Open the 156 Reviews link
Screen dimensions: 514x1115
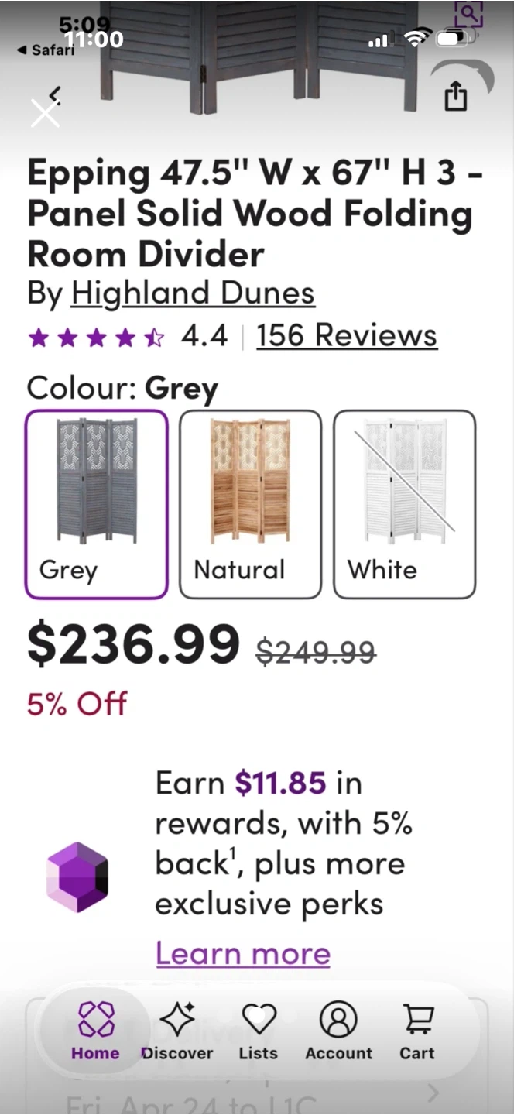click(x=347, y=335)
